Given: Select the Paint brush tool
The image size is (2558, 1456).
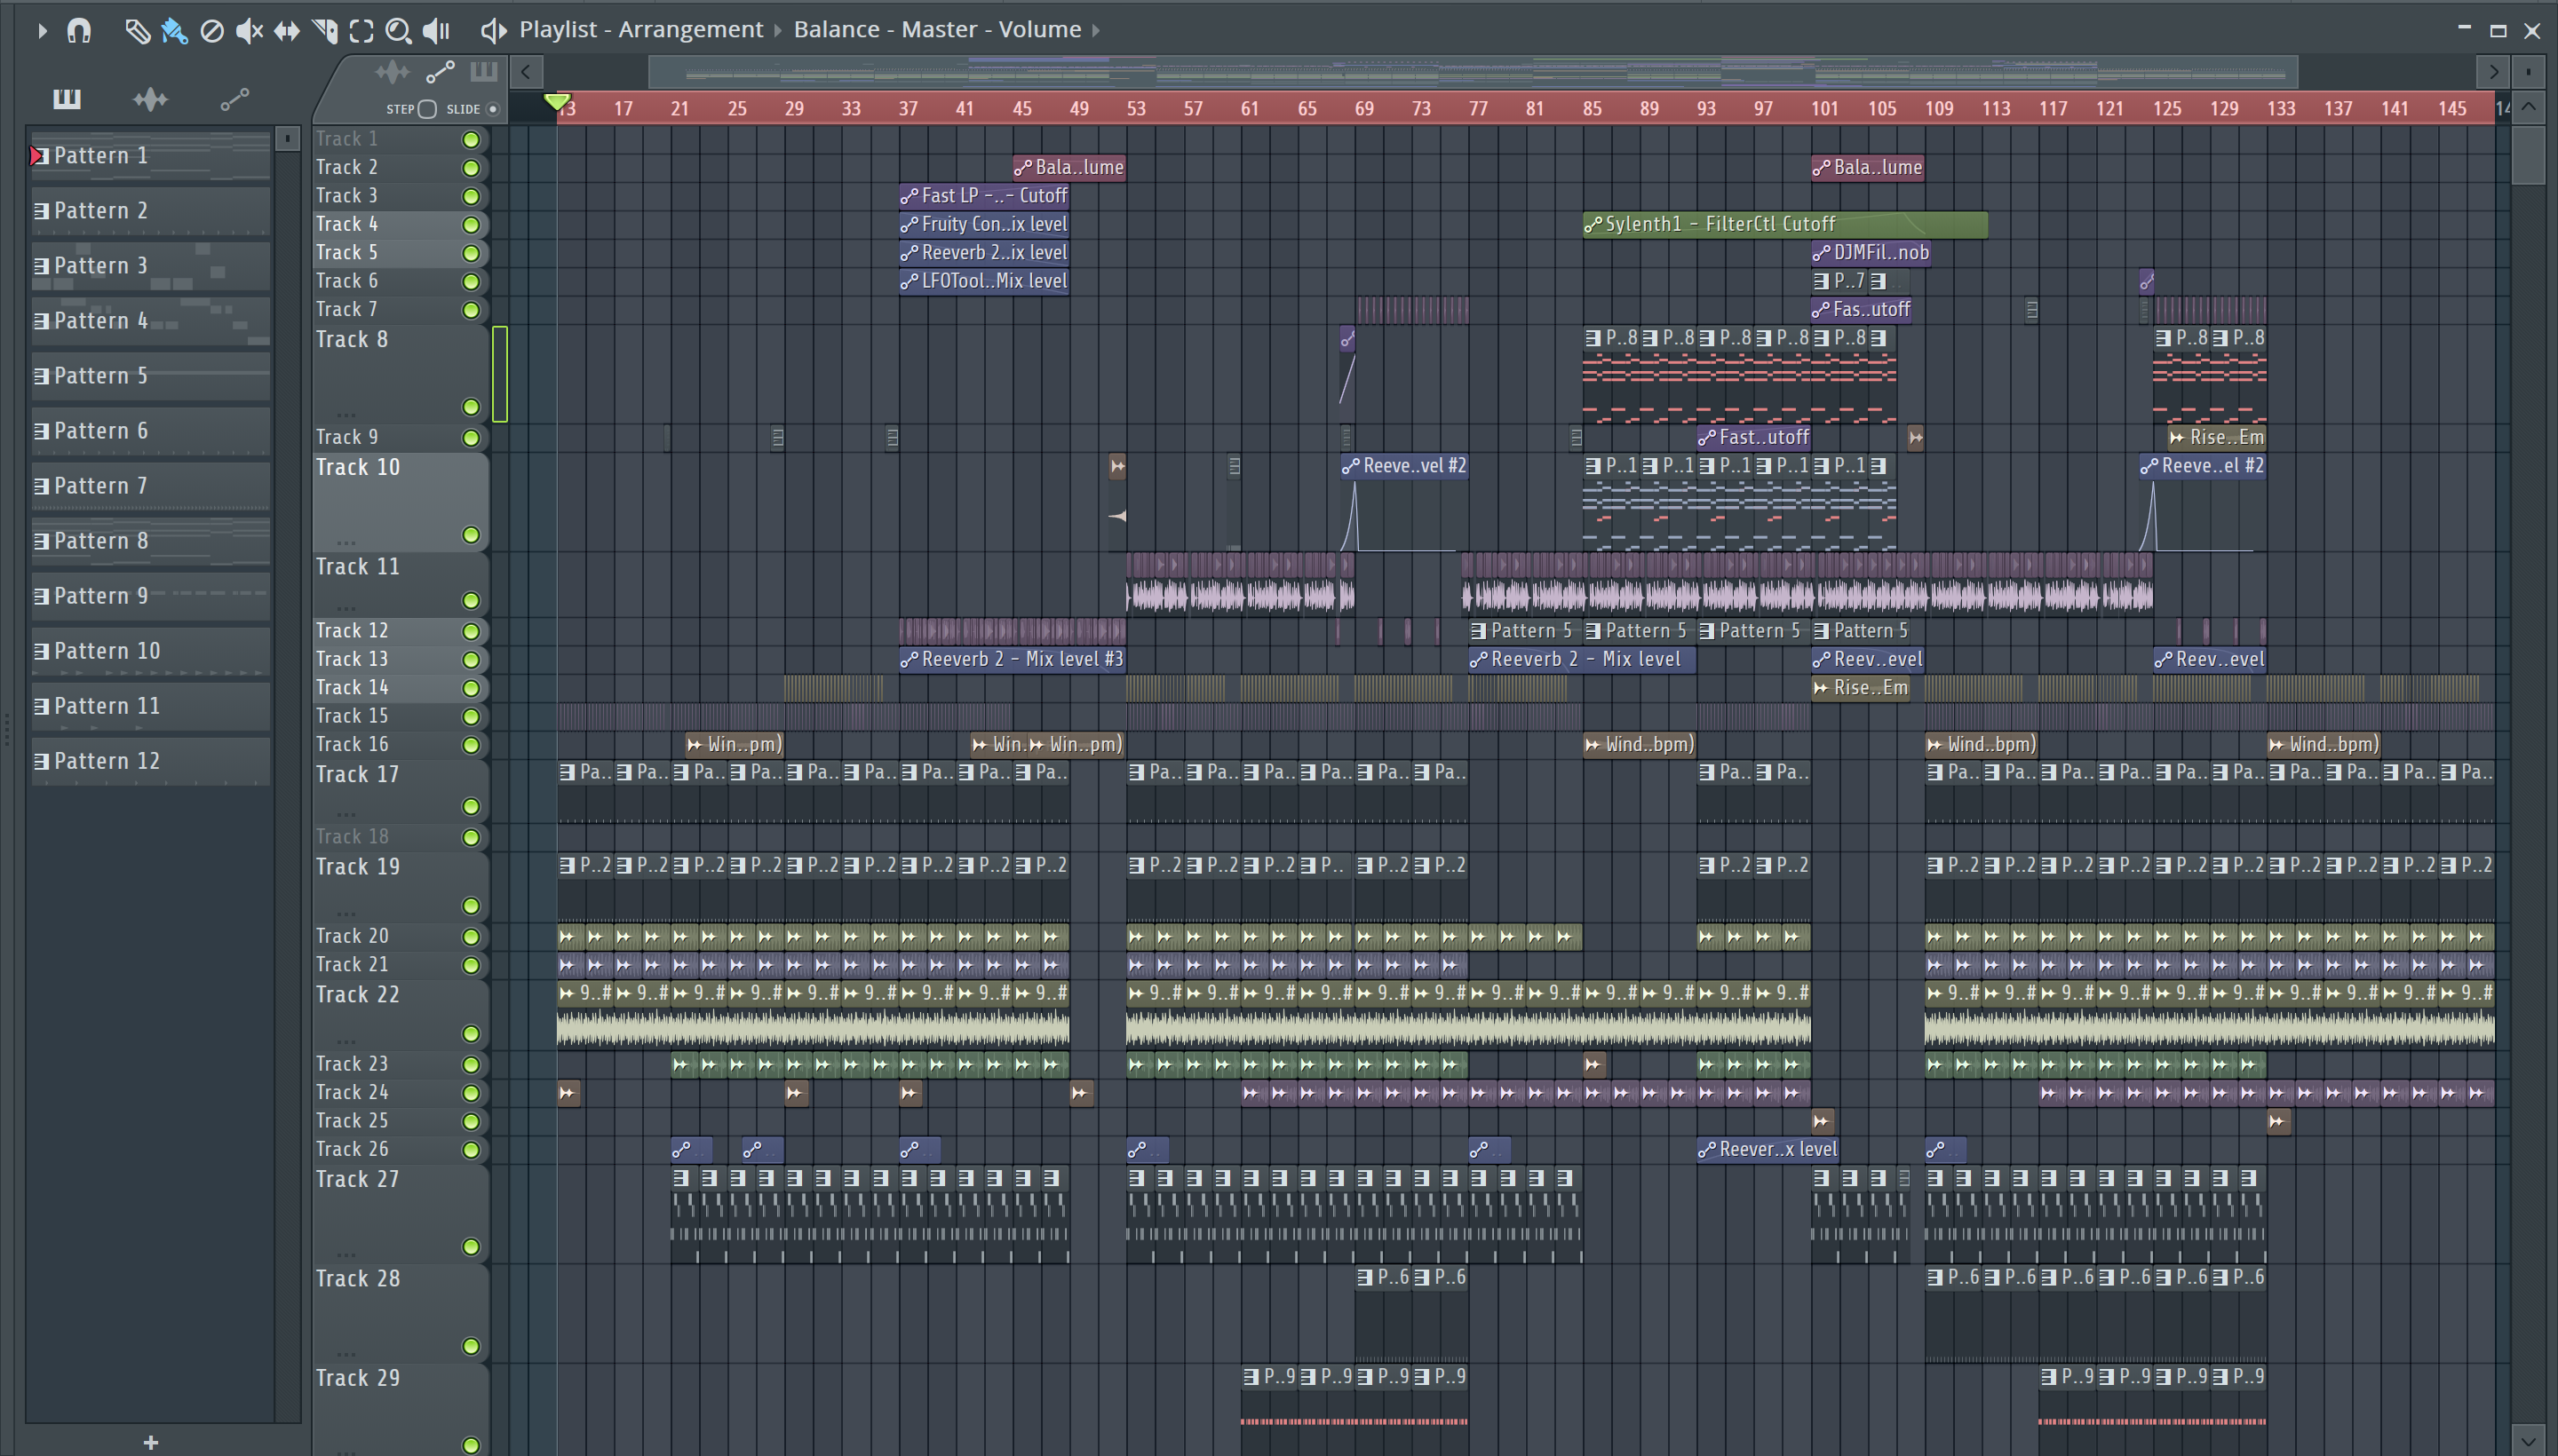Looking at the screenshot, I should pyautogui.click(x=174, y=31).
